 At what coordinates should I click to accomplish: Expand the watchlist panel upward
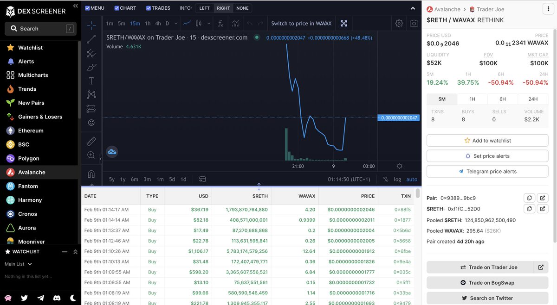click(x=75, y=252)
